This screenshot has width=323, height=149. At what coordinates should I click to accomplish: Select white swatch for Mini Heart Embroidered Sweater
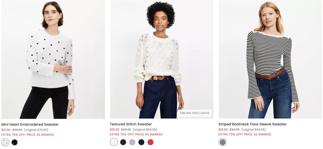point(5,142)
